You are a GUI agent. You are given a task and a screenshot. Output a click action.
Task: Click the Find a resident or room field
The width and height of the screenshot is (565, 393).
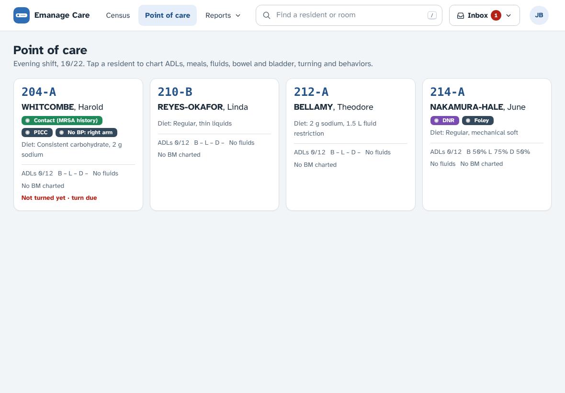(x=349, y=15)
